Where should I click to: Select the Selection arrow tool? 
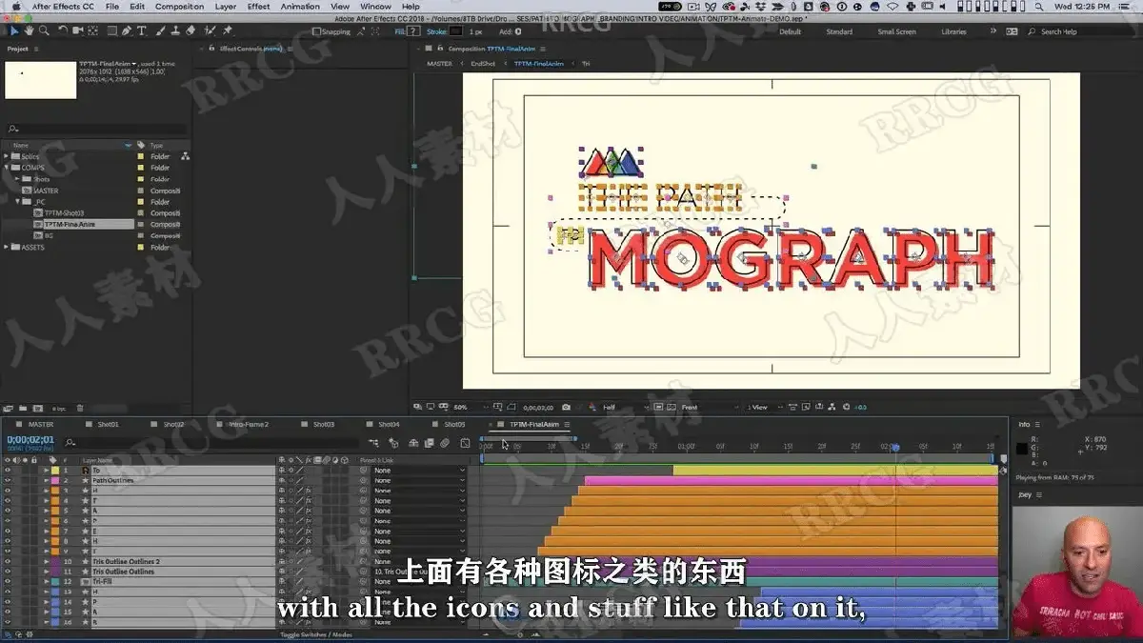15,30
